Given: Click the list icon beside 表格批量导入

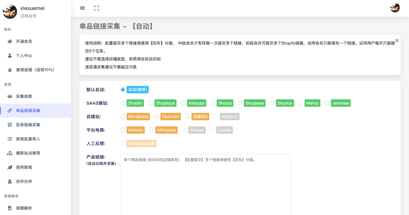Looking at the screenshot, I should (10, 139).
